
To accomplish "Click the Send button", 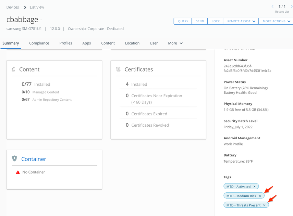I will 200,21.
